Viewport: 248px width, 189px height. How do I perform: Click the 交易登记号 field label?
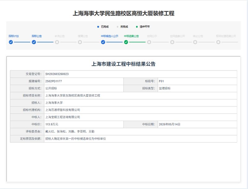pos(33,74)
